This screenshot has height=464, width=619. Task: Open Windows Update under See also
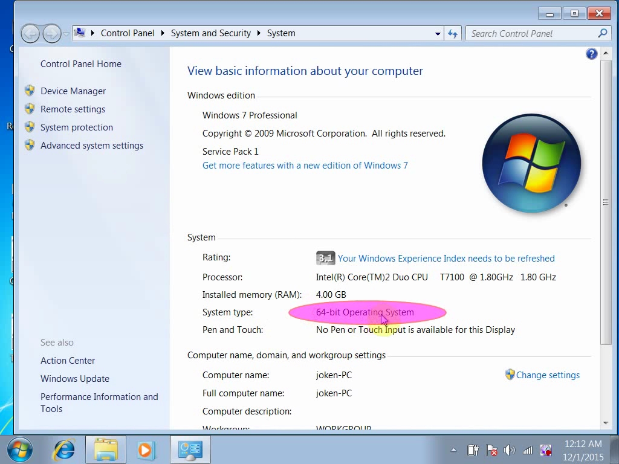74,379
